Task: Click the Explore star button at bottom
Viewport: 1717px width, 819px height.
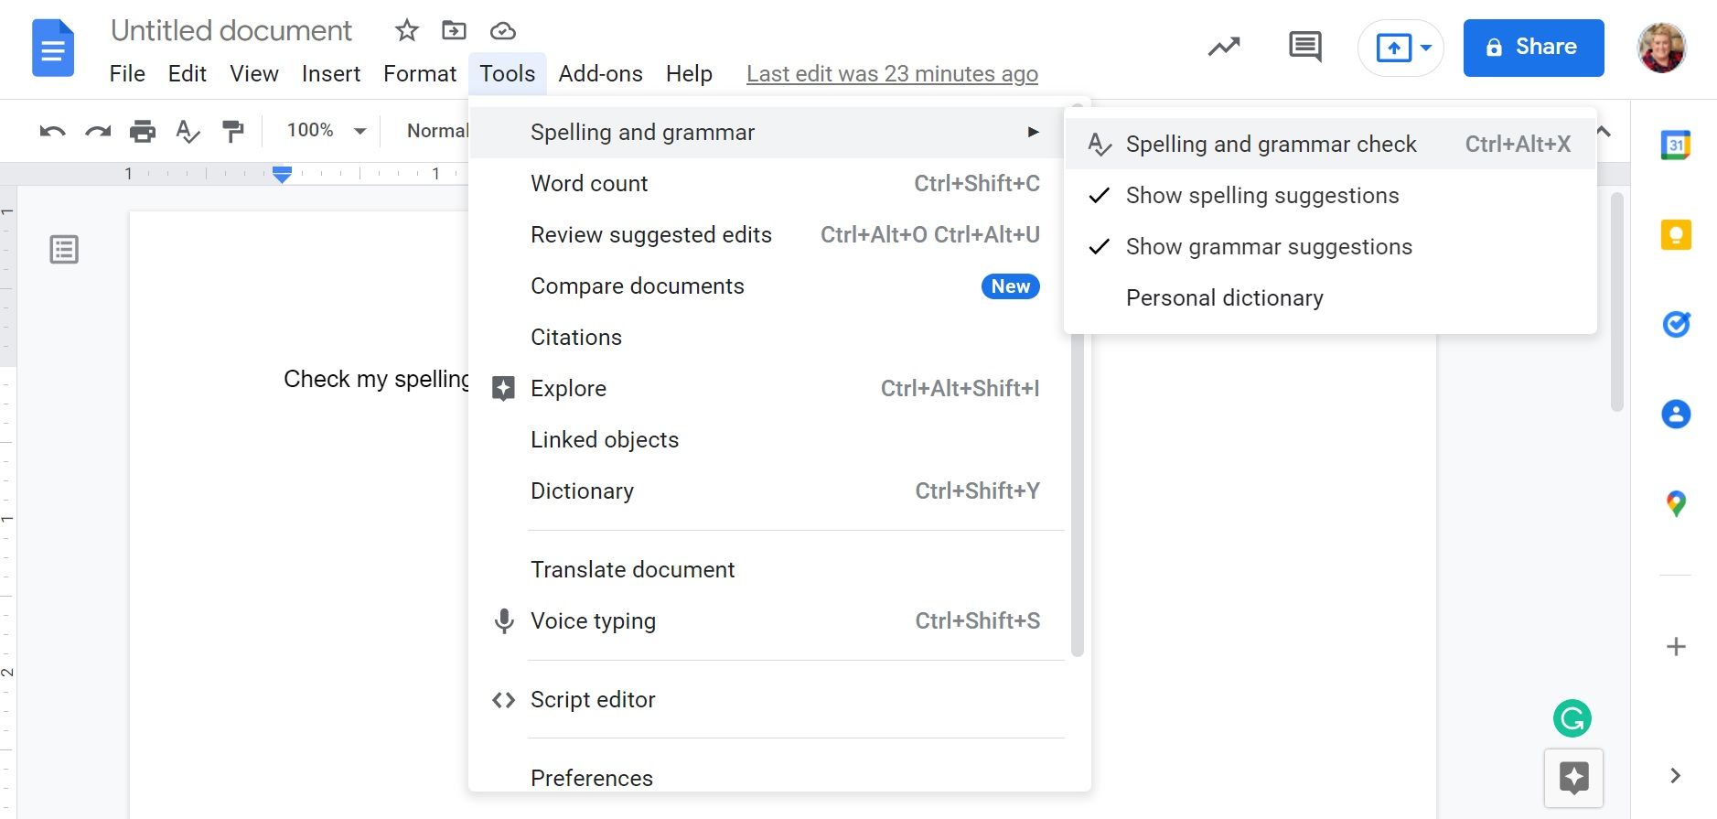Action: click(x=1573, y=778)
